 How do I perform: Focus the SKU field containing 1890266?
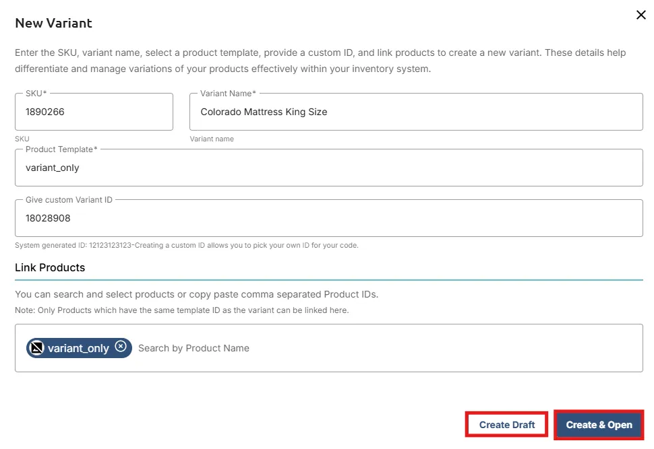pos(94,112)
